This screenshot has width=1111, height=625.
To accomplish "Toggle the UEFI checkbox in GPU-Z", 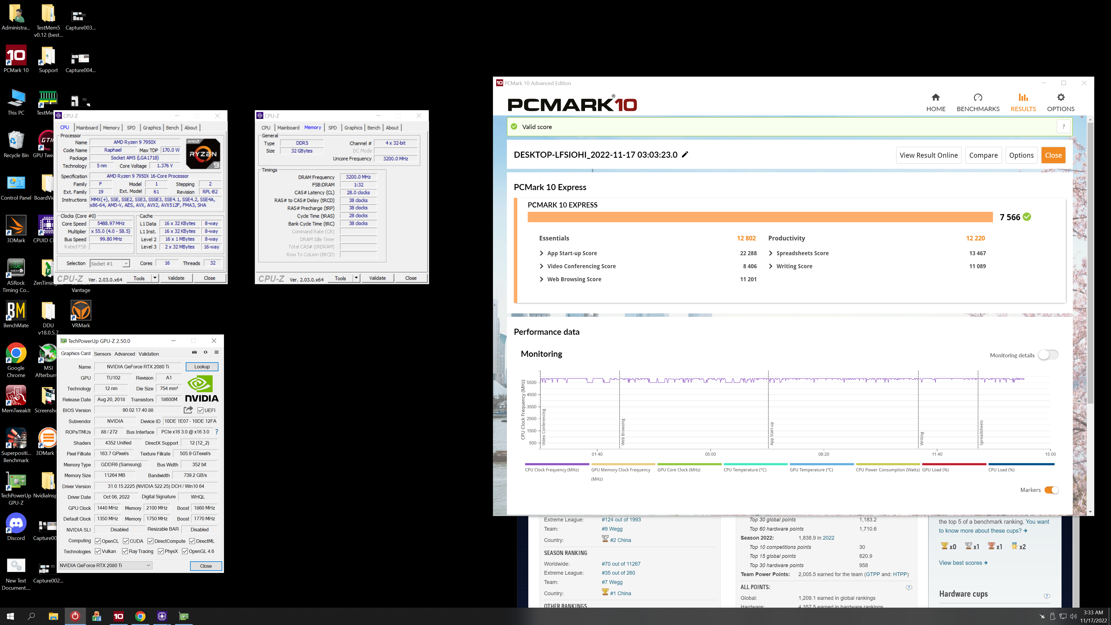I will (201, 410).
